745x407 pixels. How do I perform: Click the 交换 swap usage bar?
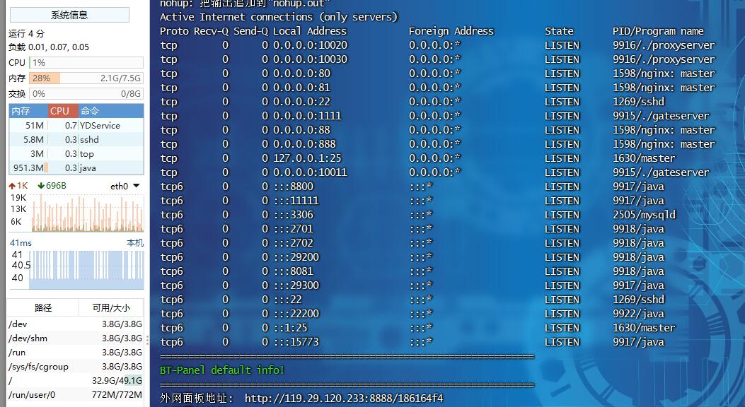[x=86, y=94]
